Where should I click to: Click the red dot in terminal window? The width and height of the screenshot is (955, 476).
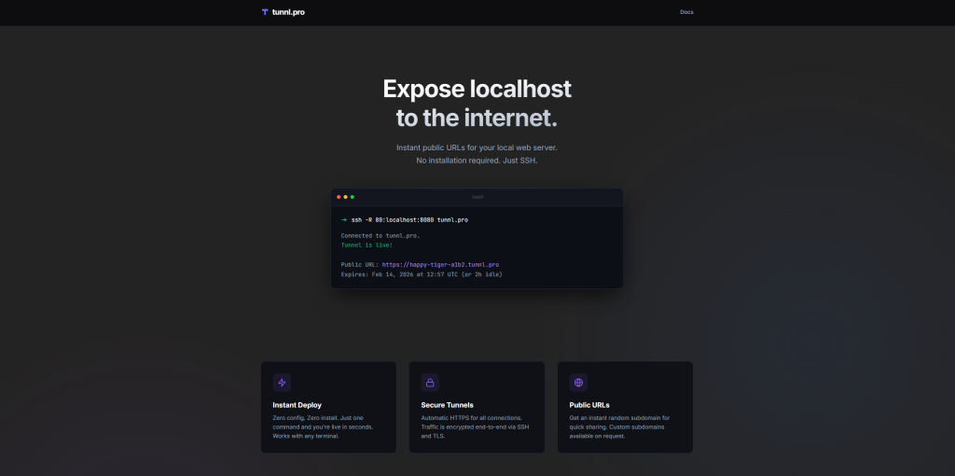339,197
